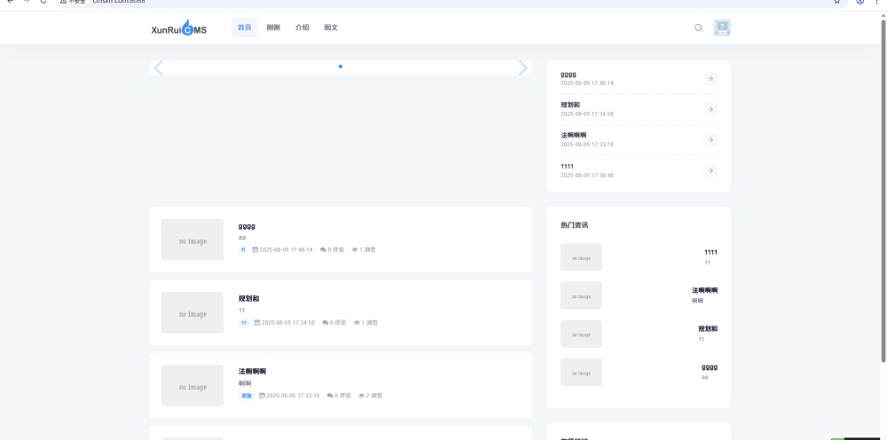Click the 法啊啊啊 article no-image thumbnail
This screenshot has width=887, height=440.
192,386
